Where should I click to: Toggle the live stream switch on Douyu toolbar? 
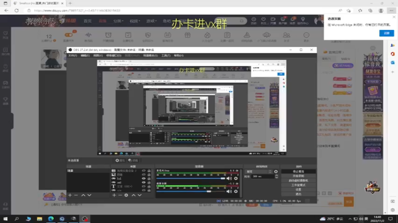tap(69, 35)
